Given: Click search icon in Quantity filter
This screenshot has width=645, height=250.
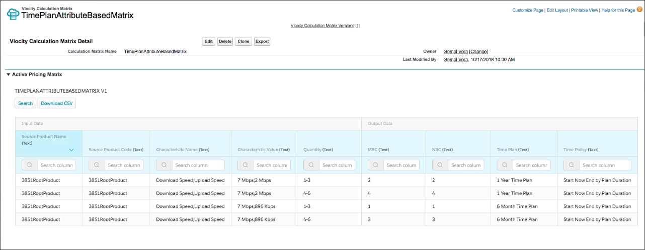Looking at the screenshot, I should point(312,165).
